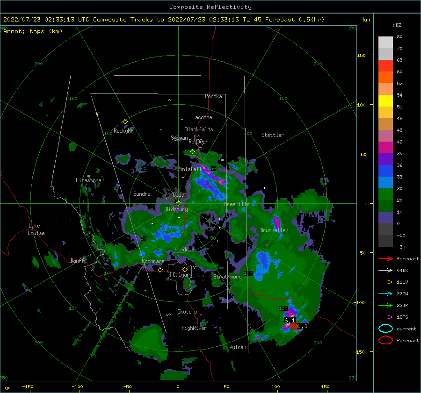Click the magenta swatch below 42

pos(385,148)
